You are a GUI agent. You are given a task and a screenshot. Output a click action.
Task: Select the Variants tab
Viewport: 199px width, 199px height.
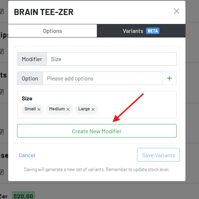coord(141,31)
